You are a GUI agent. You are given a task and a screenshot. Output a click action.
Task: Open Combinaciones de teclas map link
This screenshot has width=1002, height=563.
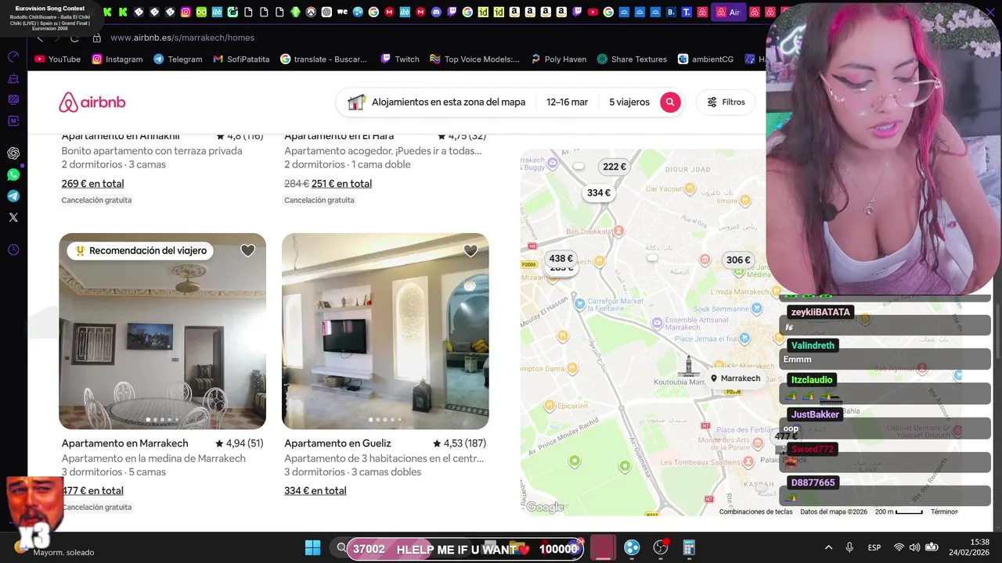(756, 512)
